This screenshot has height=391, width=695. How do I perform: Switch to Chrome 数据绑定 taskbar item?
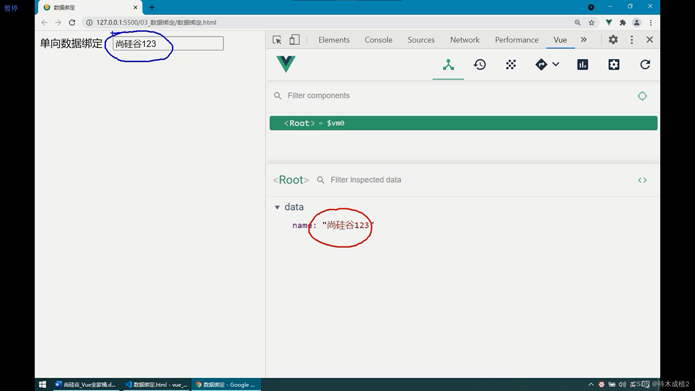226,384
